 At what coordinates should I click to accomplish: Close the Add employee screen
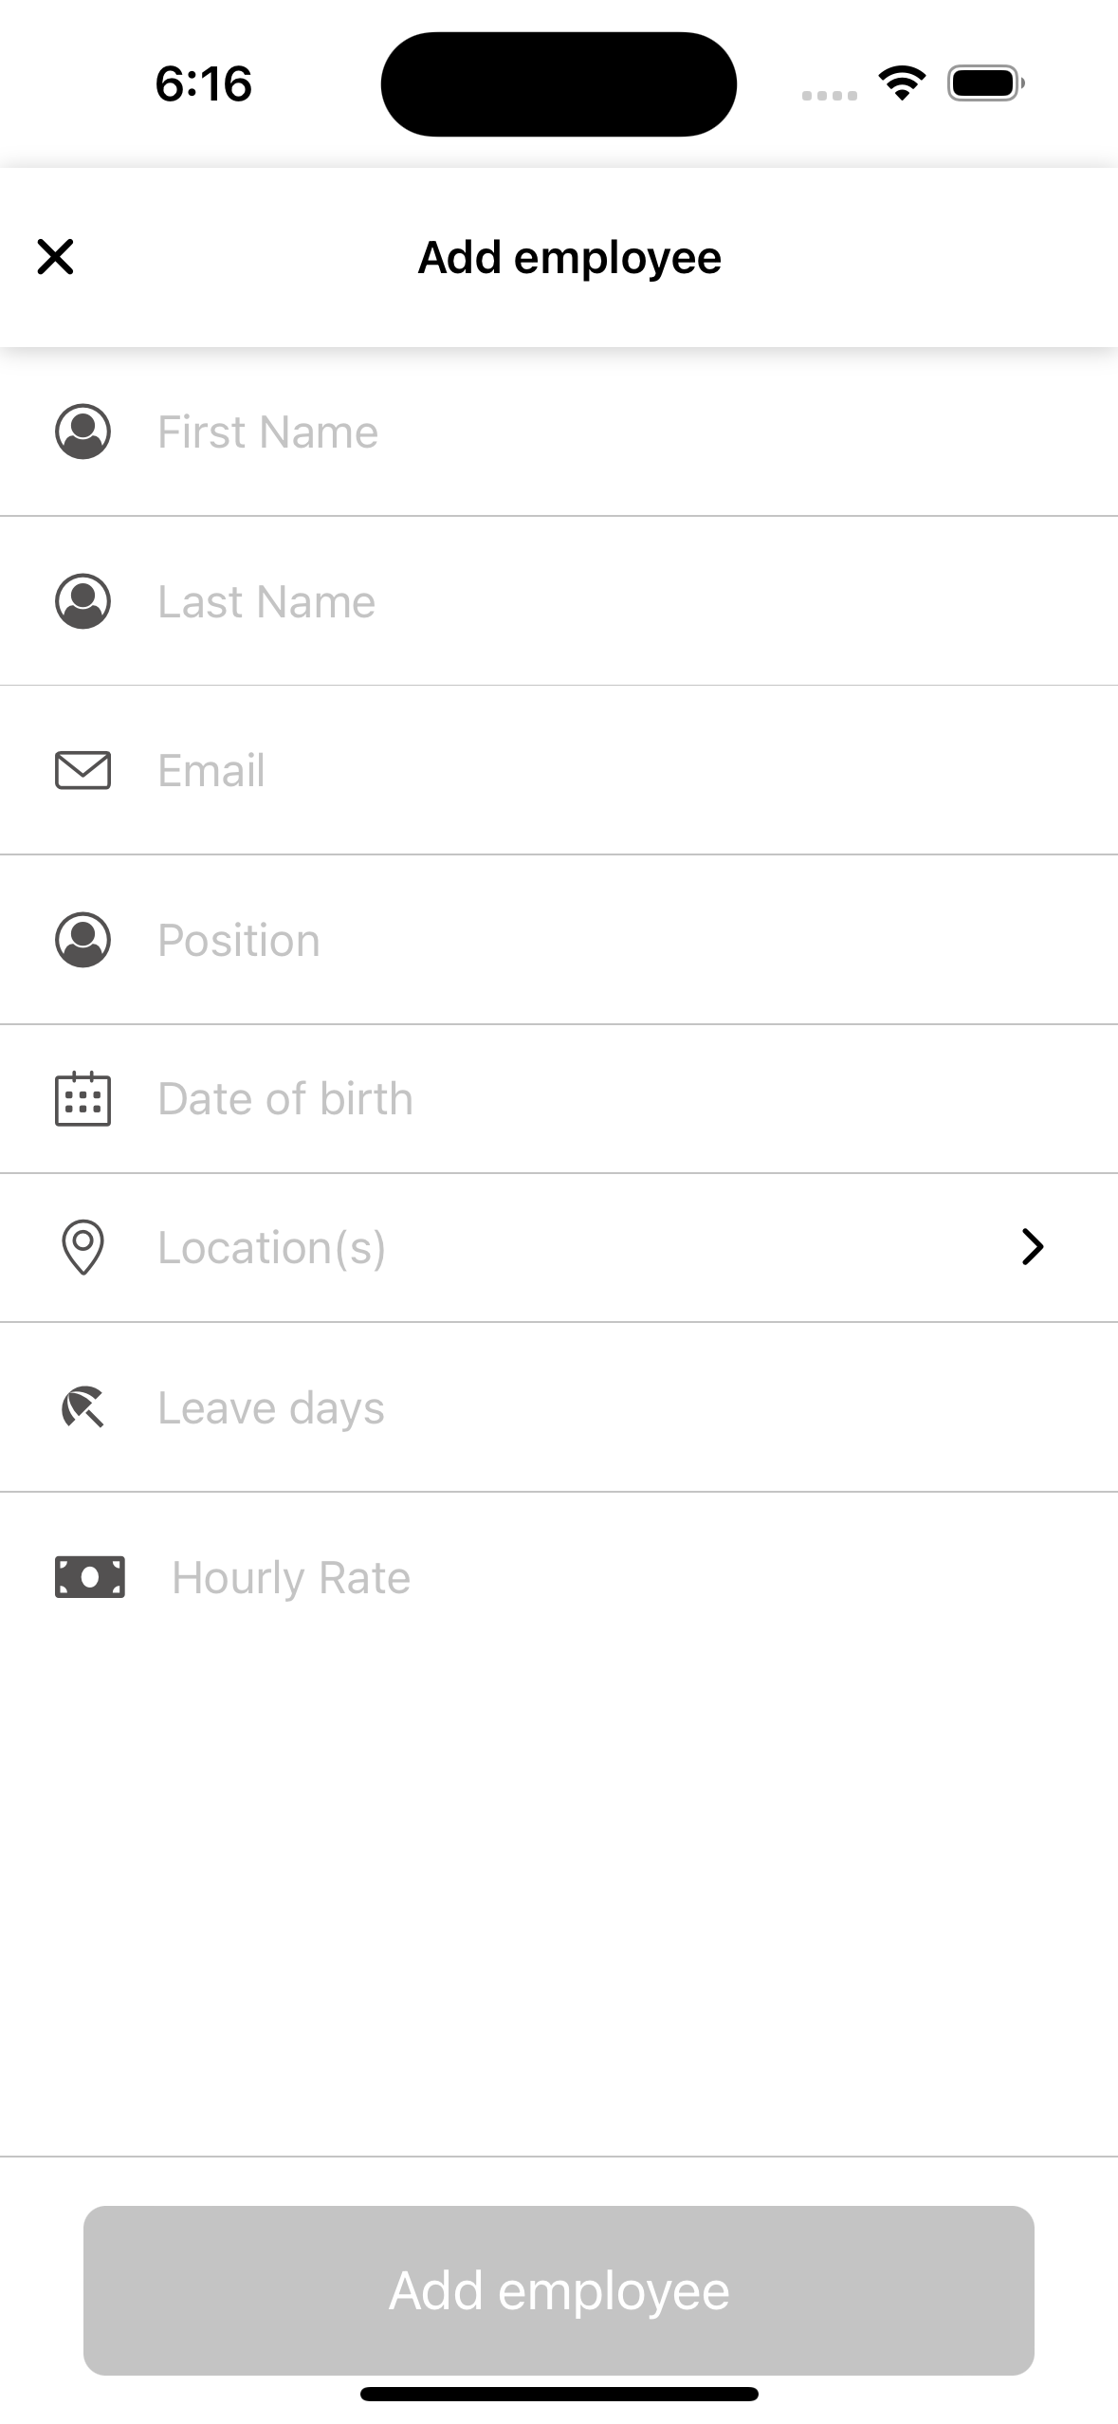click(x=56, y=257)
